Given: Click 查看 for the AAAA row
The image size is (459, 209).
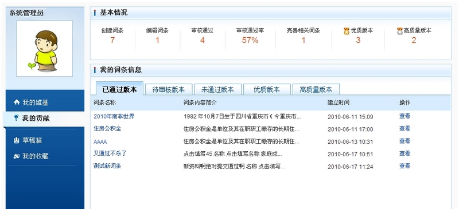Looking at the screenshot, I should coord(404,141).
